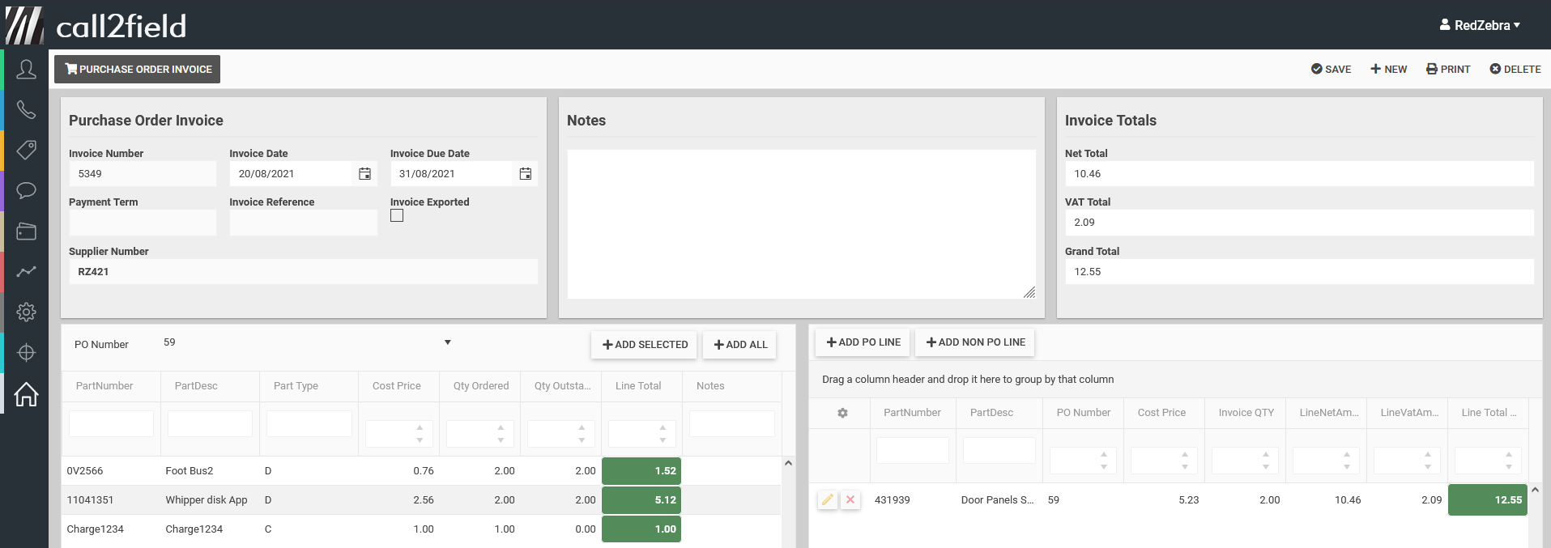The image size is (1551, 548).
Task: Sort by the Cost Price column header
Action: pyautogui.click(x=397, y=386)
